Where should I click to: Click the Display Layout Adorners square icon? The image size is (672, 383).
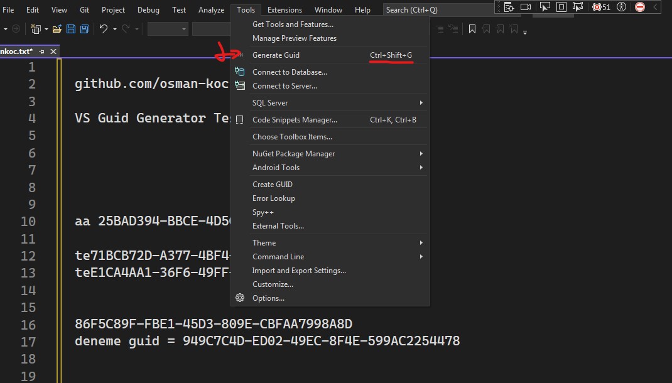[x=561, y=7]
